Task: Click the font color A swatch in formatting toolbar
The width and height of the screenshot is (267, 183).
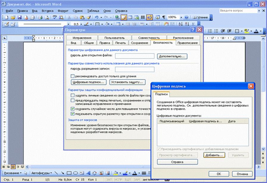Action: [x=256, y=31]
